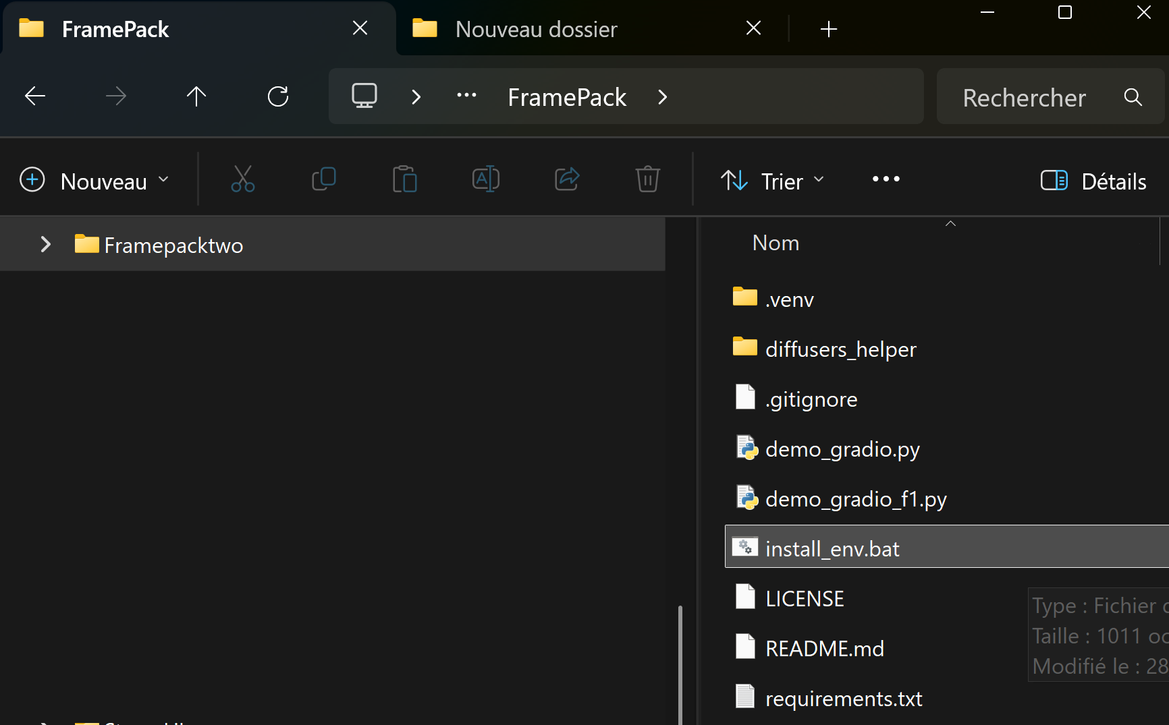The image size is (1169, 725).
Task: Click the forward navigation arrow
Action: [116, 96]
